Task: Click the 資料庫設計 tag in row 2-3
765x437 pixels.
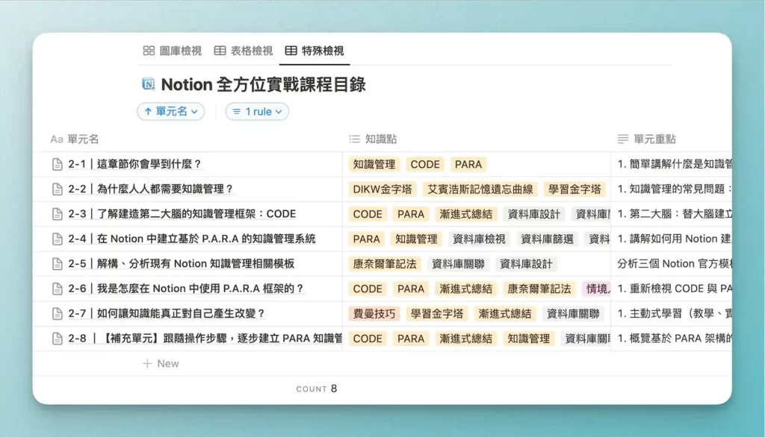Action: tap(534, 214)
